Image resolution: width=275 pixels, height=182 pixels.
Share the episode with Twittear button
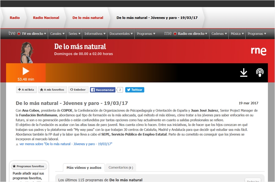point(135,90)
